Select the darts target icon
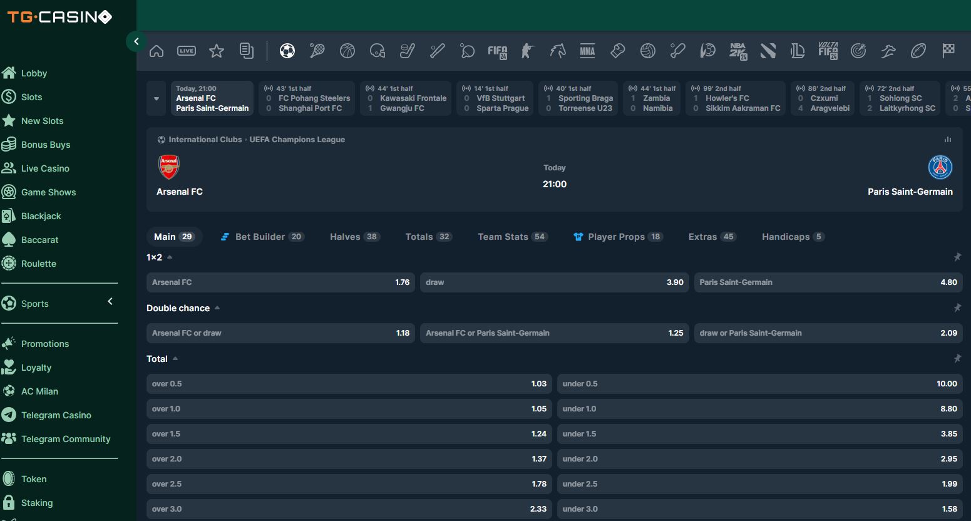The height and width of the screenshot is (521, 971). [858, 51]
